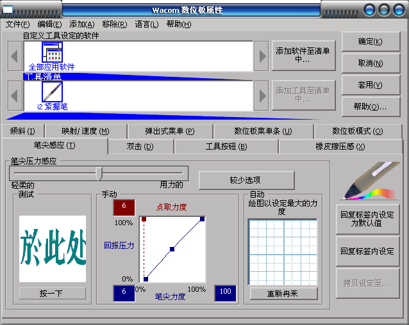This screenshot has height=325, width=409.
Task: Switch to the 双击(D) tab
Action: [x=140, y=147]
